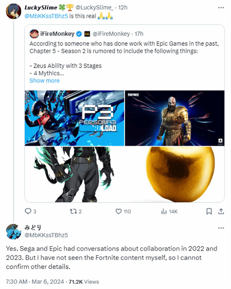Retweet the iFireMonkey post
The width and height of the screenshot is (231, 289).
pyautogui.click(x=73, y=211)
